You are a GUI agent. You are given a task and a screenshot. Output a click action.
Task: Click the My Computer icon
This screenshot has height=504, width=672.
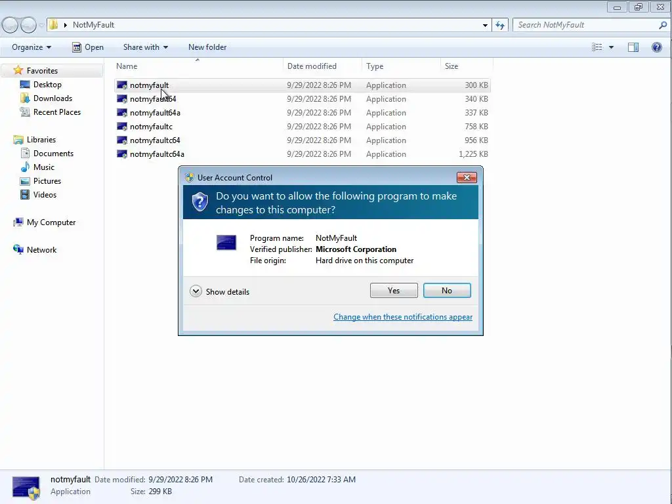(18, 222)
